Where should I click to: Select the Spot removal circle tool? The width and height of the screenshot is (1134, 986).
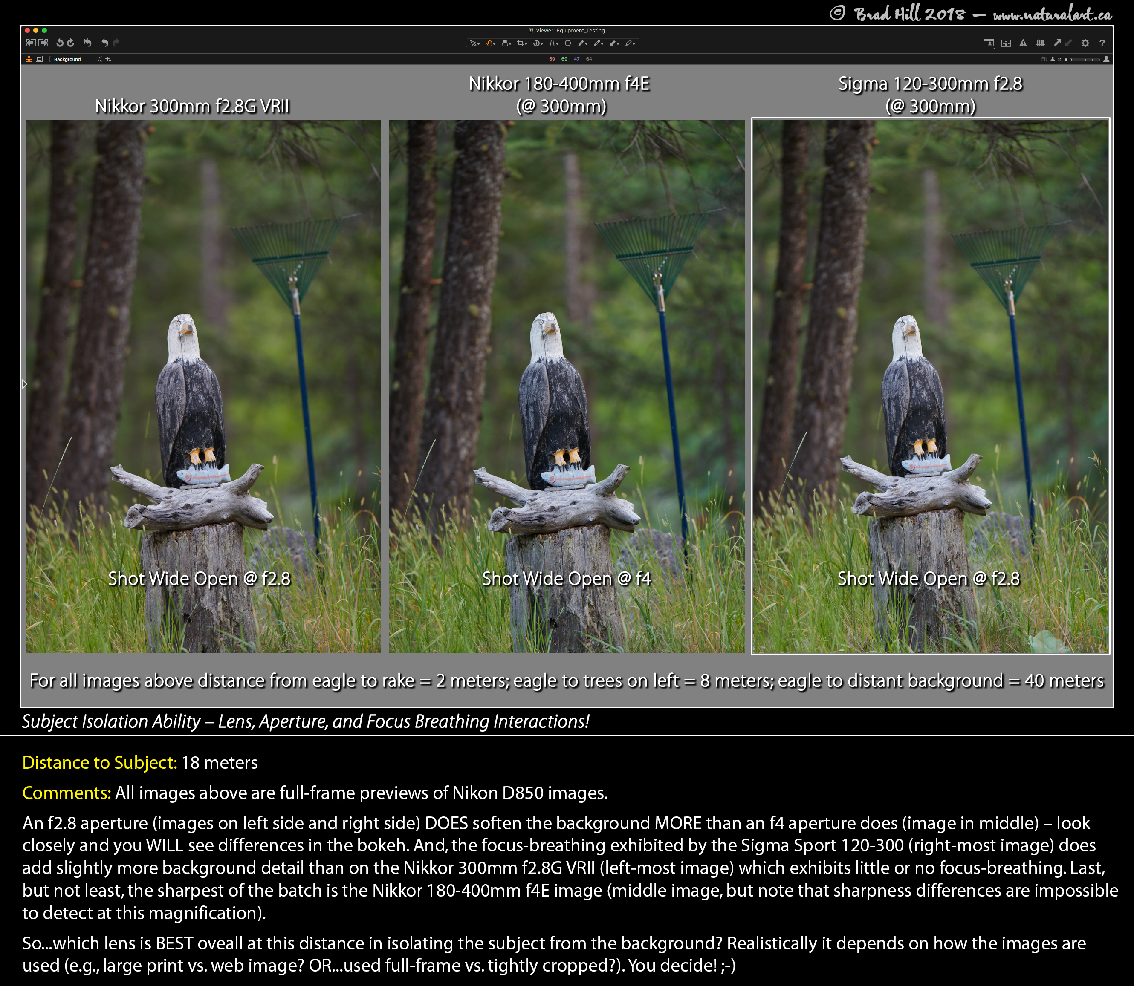click(x=568, y=43)
